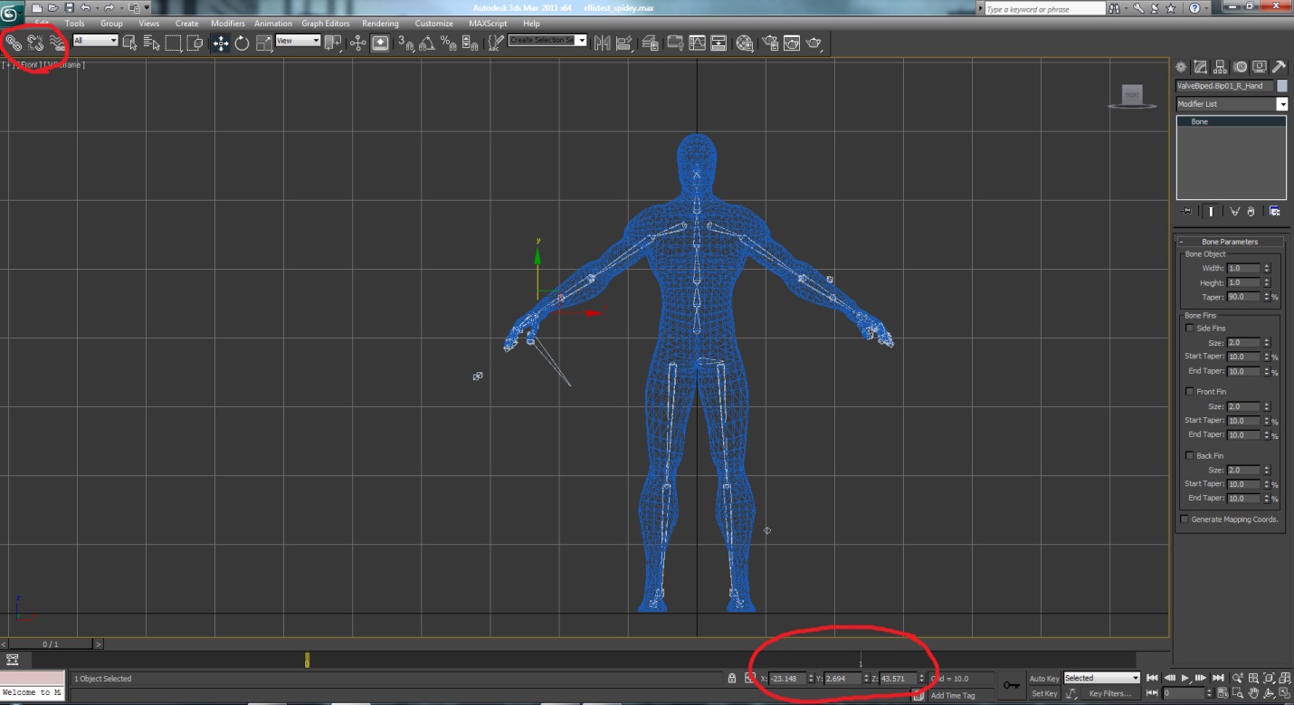Pick the Rectangular Selection Region tool

tap(173, 42)
